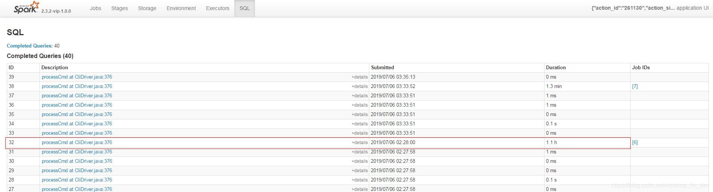Open Job ID [7] link
The height and width of the screenshot is (192, 713).
[635, 86]
